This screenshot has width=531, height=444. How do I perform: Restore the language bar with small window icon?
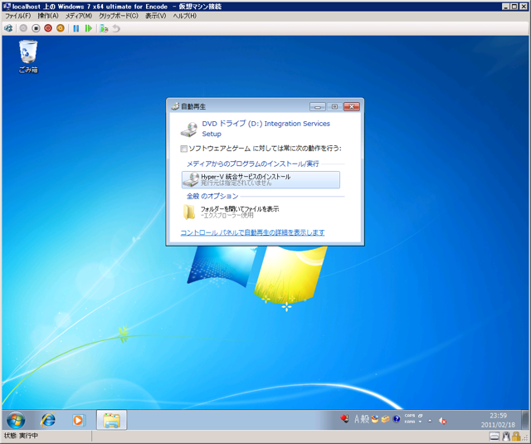pos(421,416)
